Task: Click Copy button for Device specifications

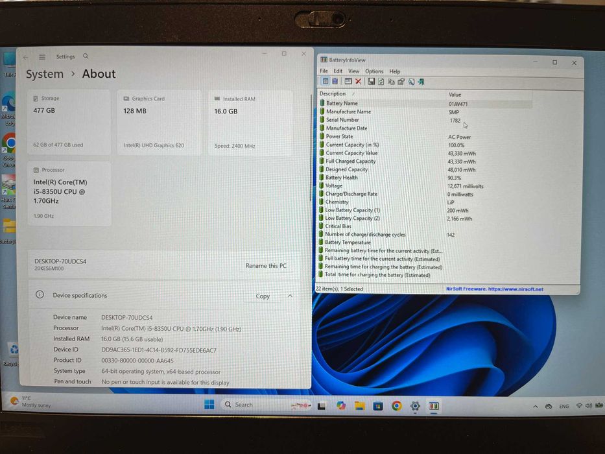Action: [263, 296]
